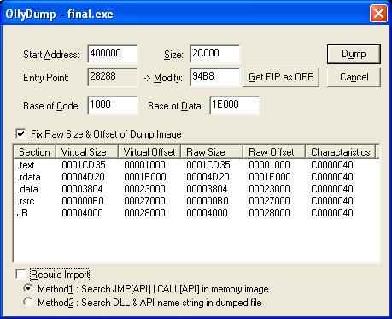
Task: Focus the Base of Data field
Action: 235,105
